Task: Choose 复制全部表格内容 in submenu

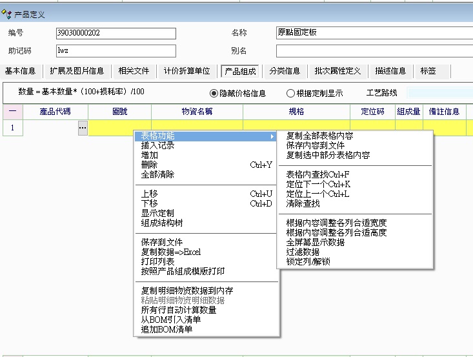Action: pos(319,136)
